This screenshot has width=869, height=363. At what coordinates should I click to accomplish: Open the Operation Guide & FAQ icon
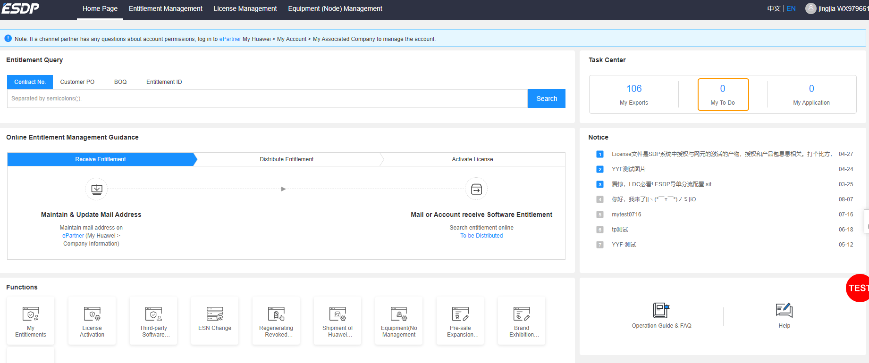[661, 311]
